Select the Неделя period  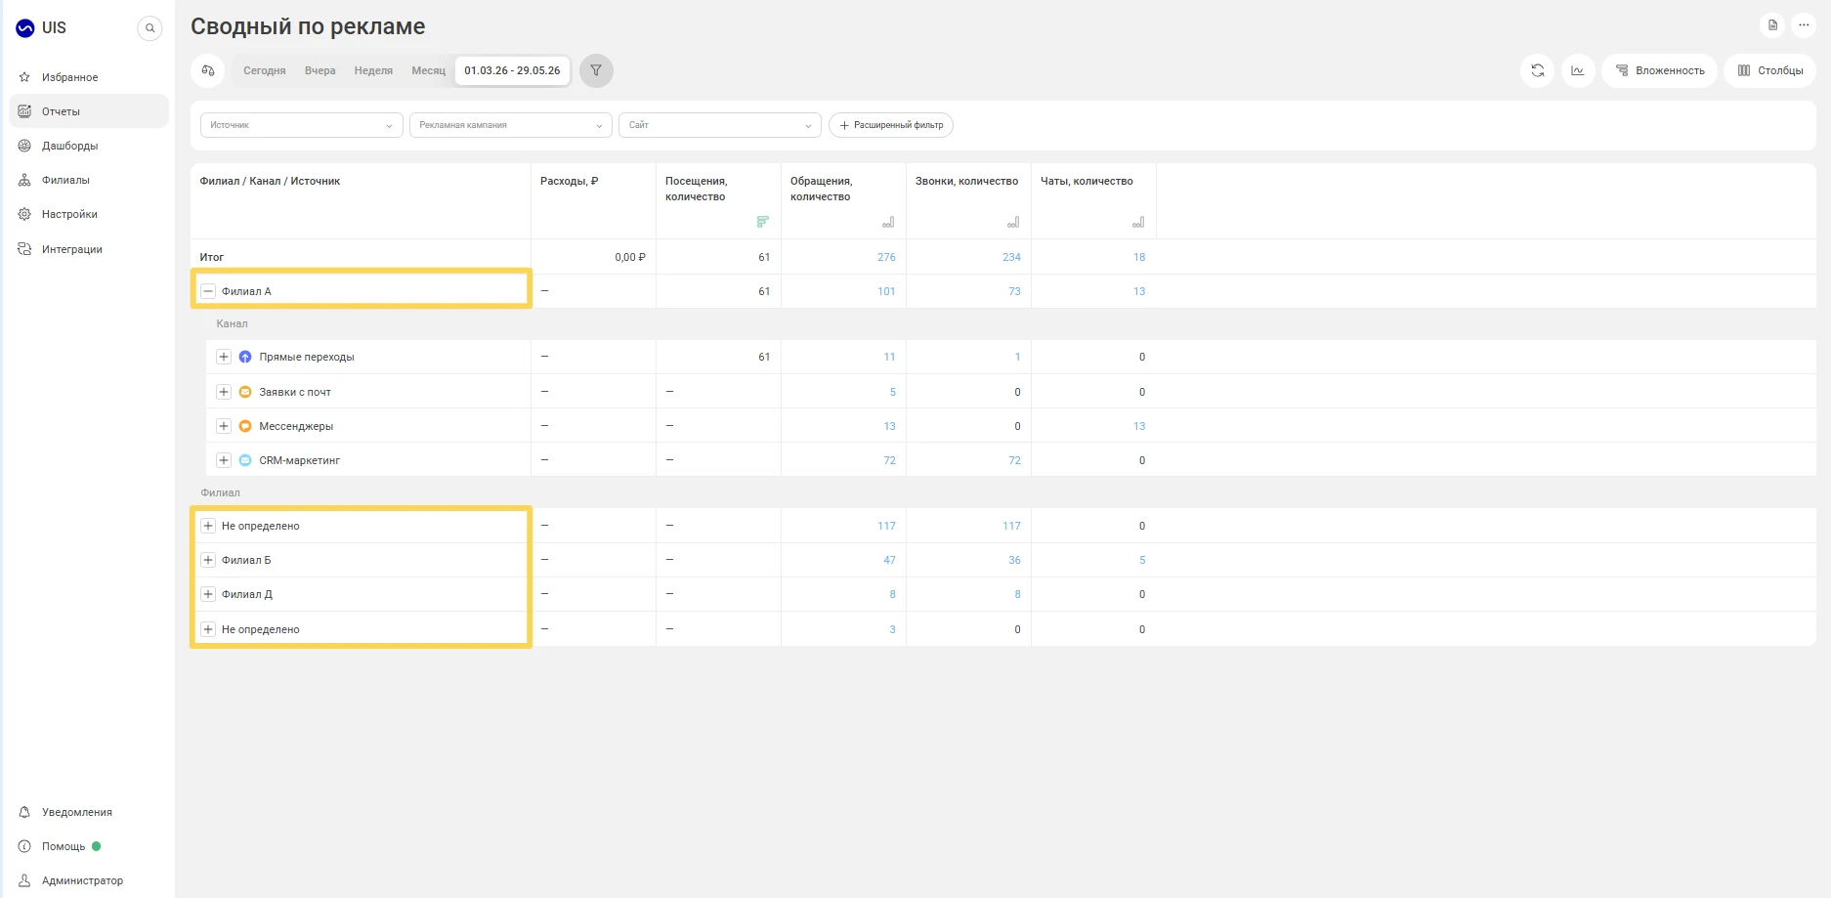point(373,70)
